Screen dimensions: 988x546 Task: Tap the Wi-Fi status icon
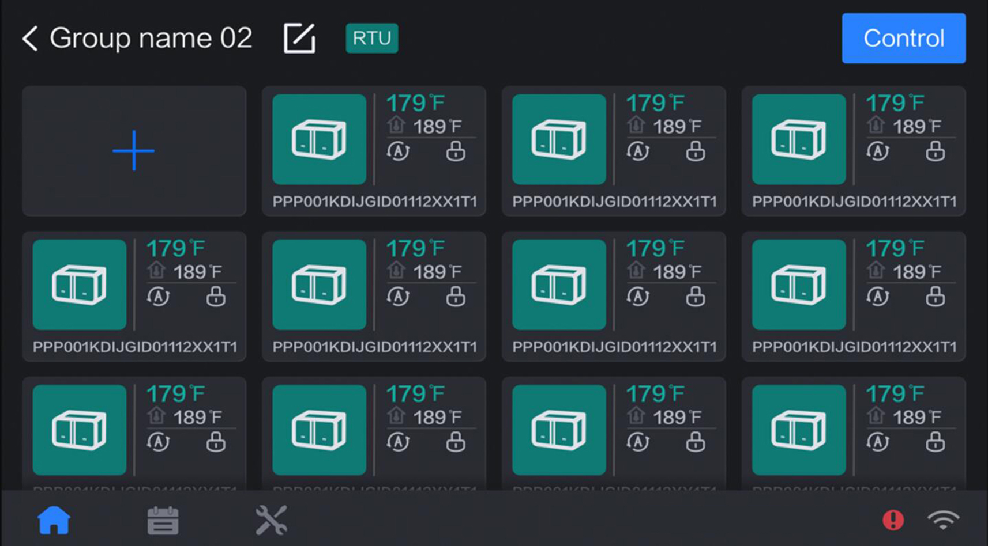click(942, 520)
